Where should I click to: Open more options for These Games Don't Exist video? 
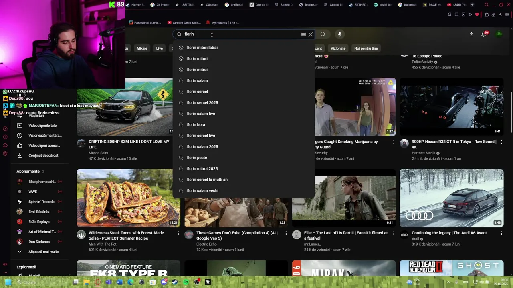[x=286, y=233]
